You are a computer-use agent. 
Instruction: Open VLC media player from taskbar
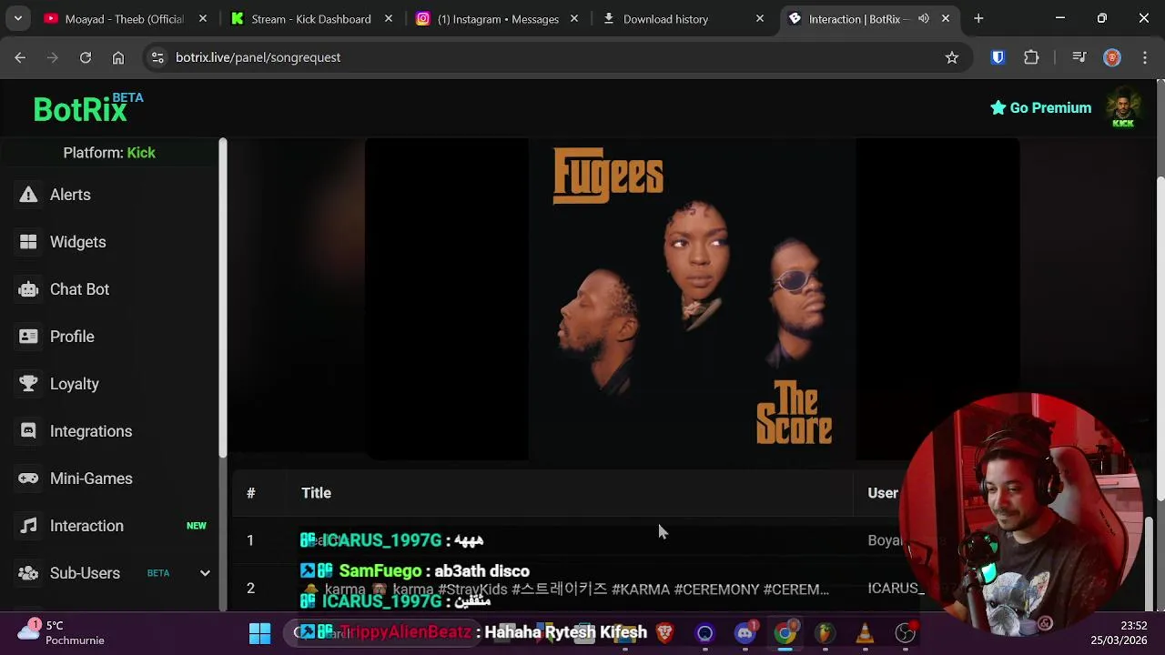[865, 633]
